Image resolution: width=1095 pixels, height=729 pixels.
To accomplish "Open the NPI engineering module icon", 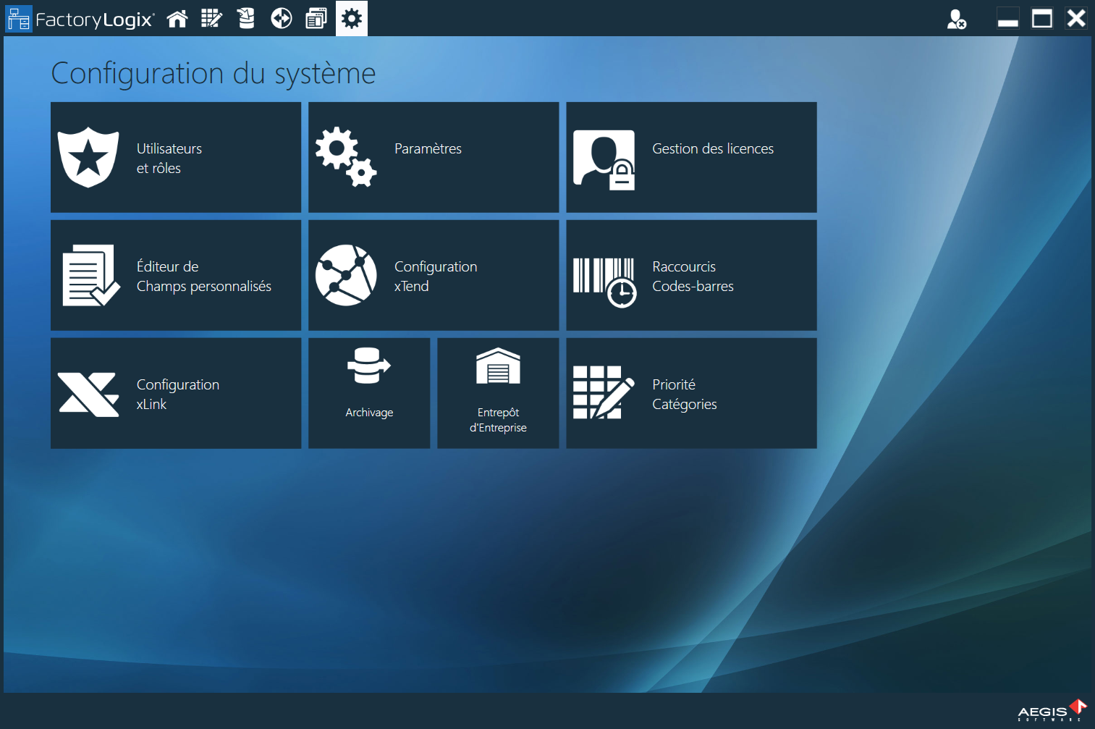I will (x=211, y=18).
